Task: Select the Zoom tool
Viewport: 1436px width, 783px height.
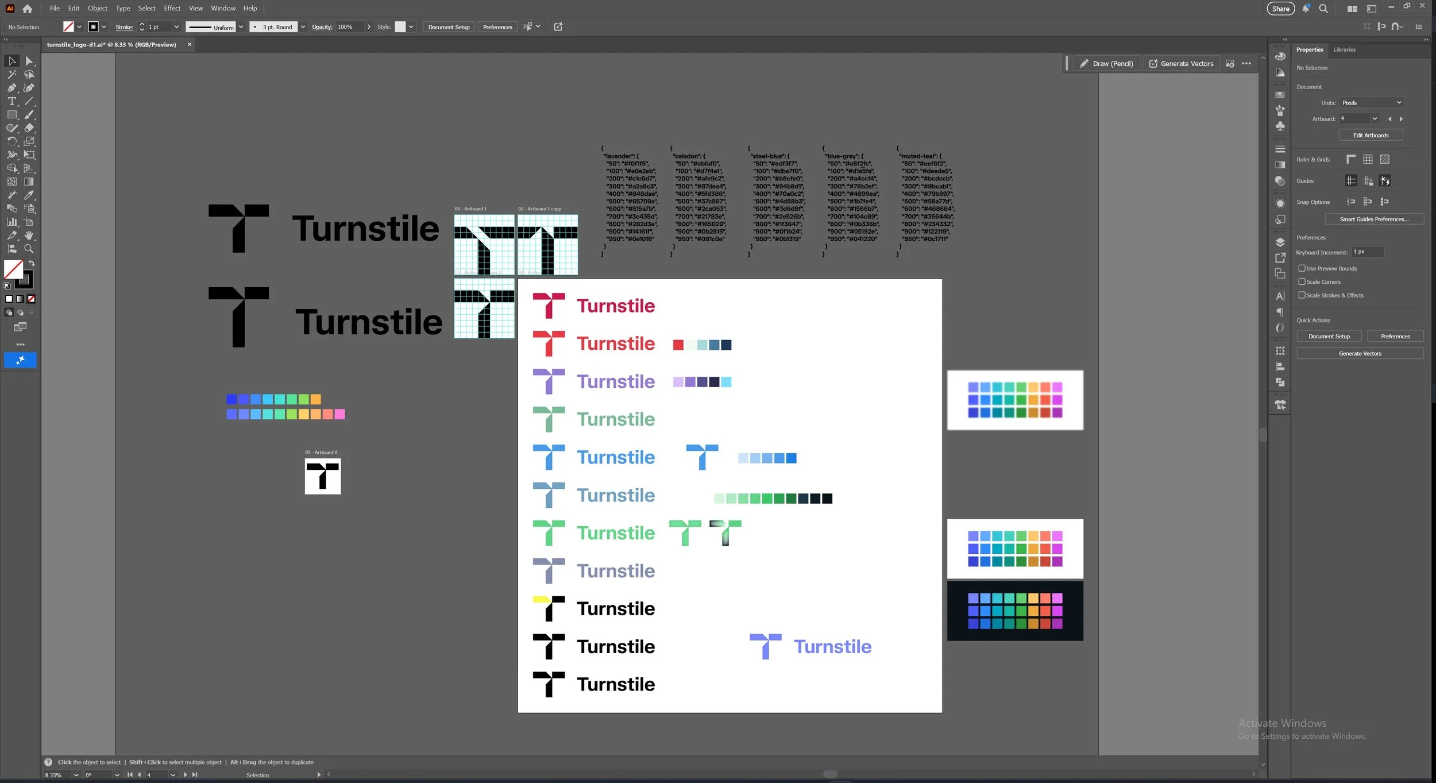Action: pyautogui.click(x=29, y=249)
